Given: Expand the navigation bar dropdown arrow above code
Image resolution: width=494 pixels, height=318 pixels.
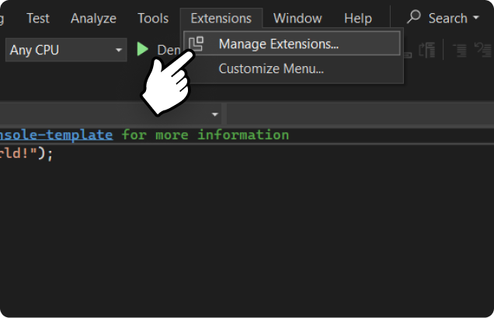Looking at the screenshot, I should pos(215,114).
